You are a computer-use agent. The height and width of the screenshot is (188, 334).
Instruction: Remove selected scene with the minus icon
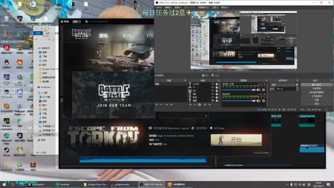[x=161, y=105]
